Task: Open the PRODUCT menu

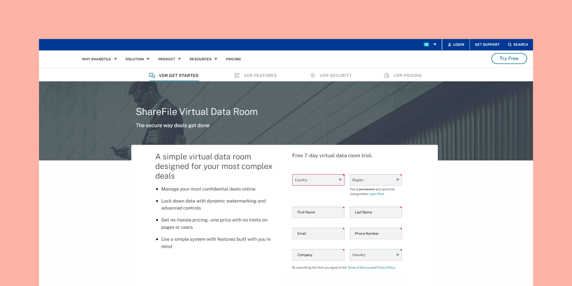Action: (x=167, y=59)
